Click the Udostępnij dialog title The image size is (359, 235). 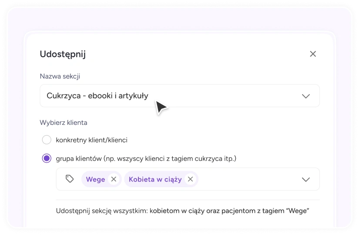(x=63, y=54)
